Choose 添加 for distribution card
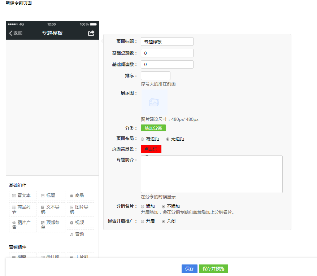Image resolution: width=317 pixels, height=276 pixels. coord(143,206)
